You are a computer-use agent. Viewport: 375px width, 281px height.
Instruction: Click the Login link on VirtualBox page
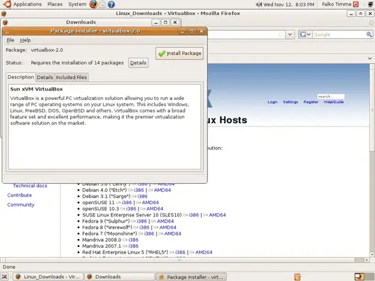273,102
